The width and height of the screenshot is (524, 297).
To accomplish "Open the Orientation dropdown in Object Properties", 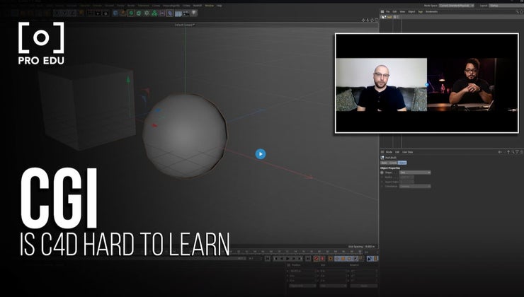I will point(415,186).
